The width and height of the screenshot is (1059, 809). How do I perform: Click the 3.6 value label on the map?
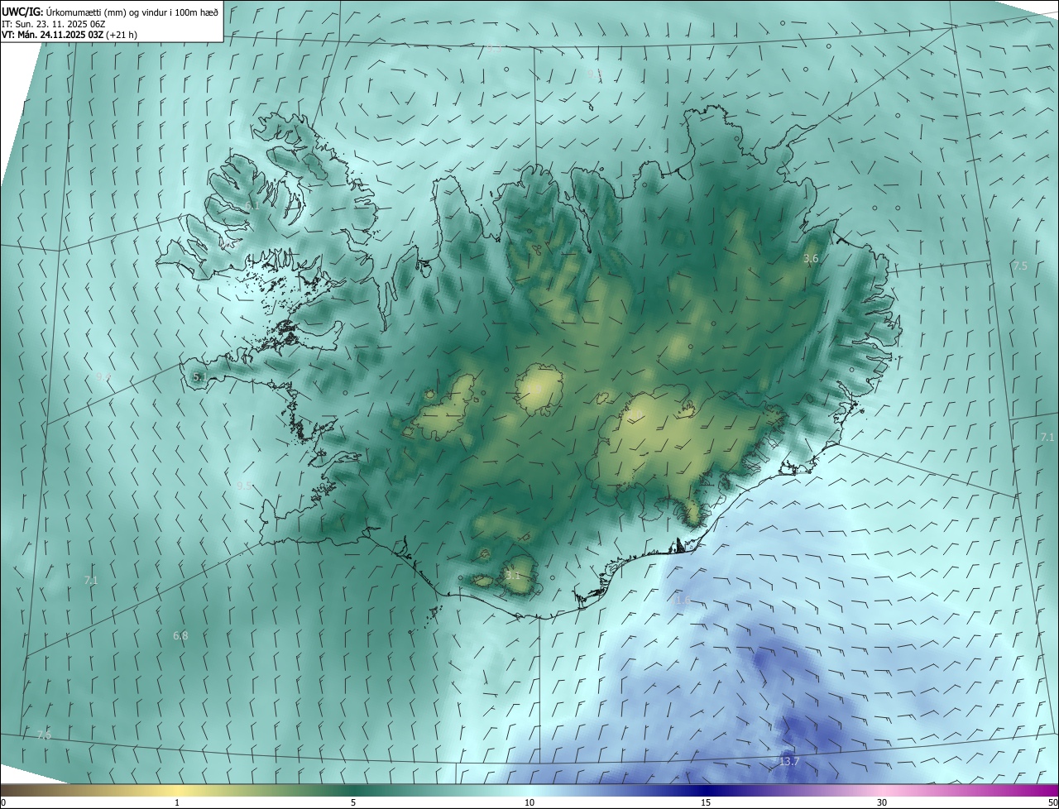[811, 259]
